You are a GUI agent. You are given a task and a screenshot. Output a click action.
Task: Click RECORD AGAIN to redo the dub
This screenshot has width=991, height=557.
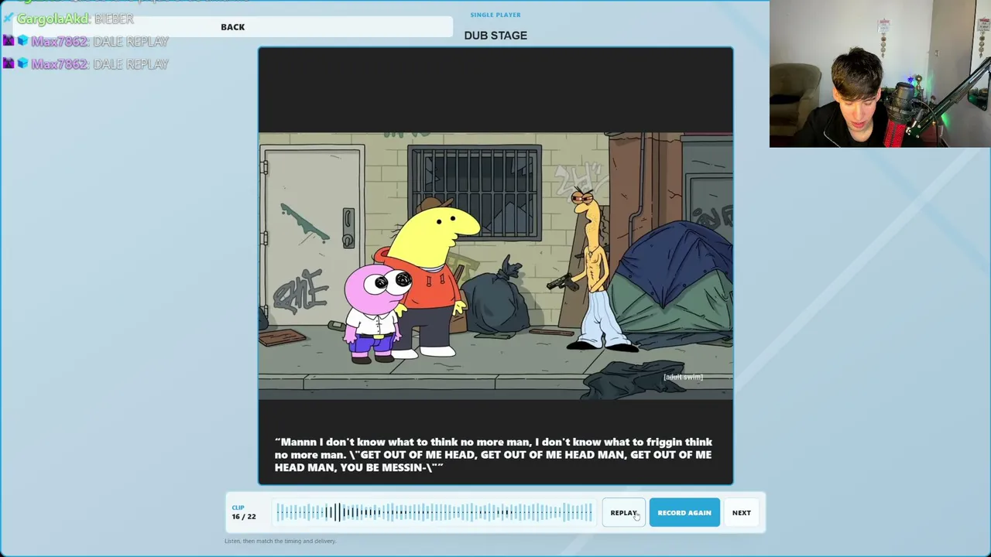[x=684, y=513]
